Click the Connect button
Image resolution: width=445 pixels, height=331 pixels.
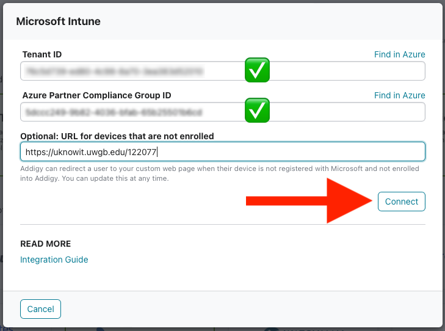(401, 202)
